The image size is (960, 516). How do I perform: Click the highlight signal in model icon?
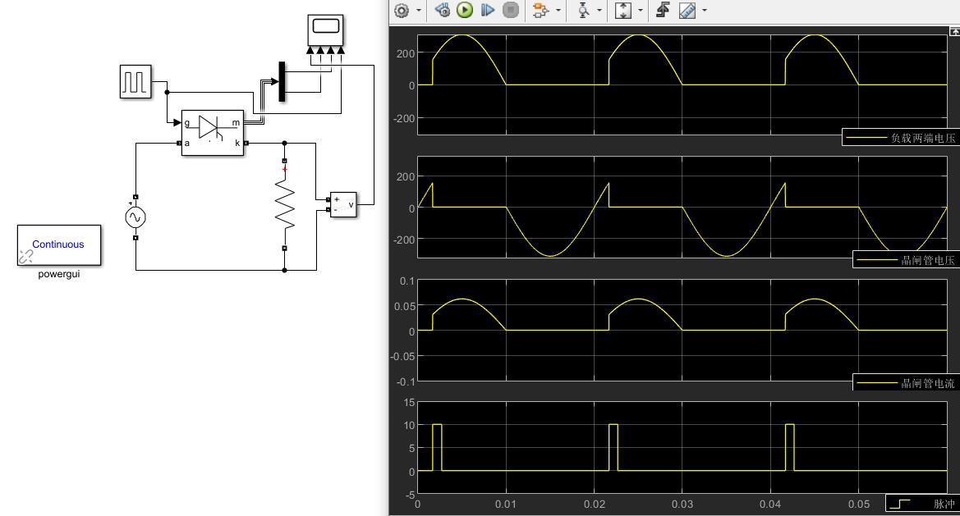point(540,11)
